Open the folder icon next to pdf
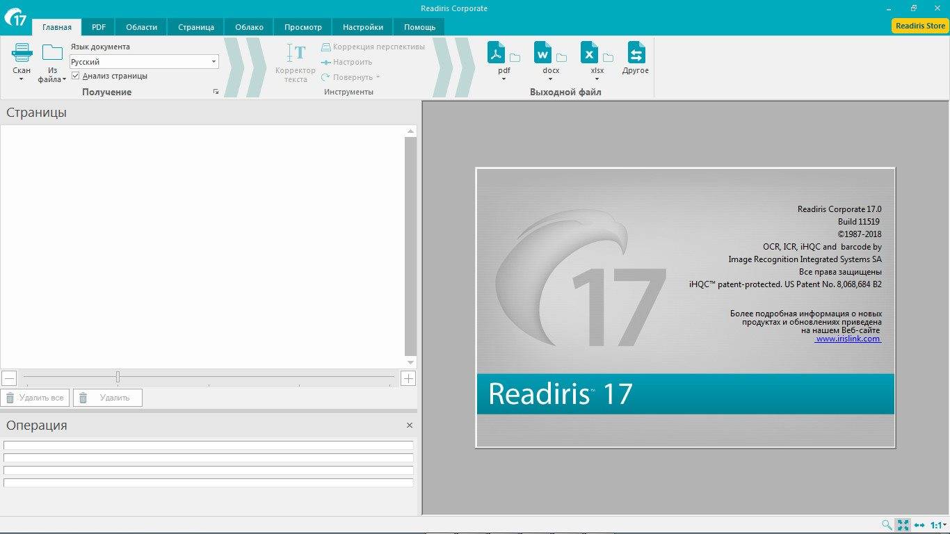Viewport: 950px width, 534px height. pos(515,57)
